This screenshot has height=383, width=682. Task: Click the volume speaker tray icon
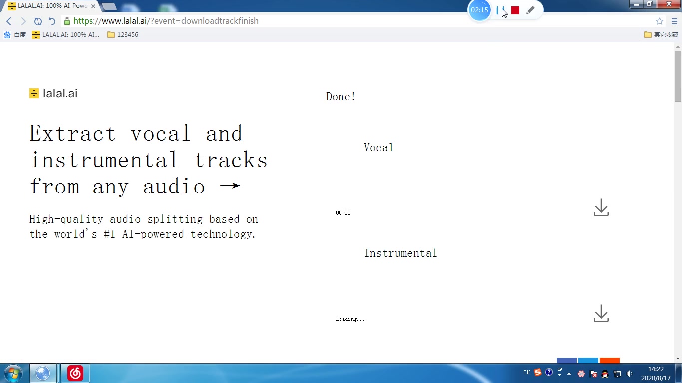point(629,373)
